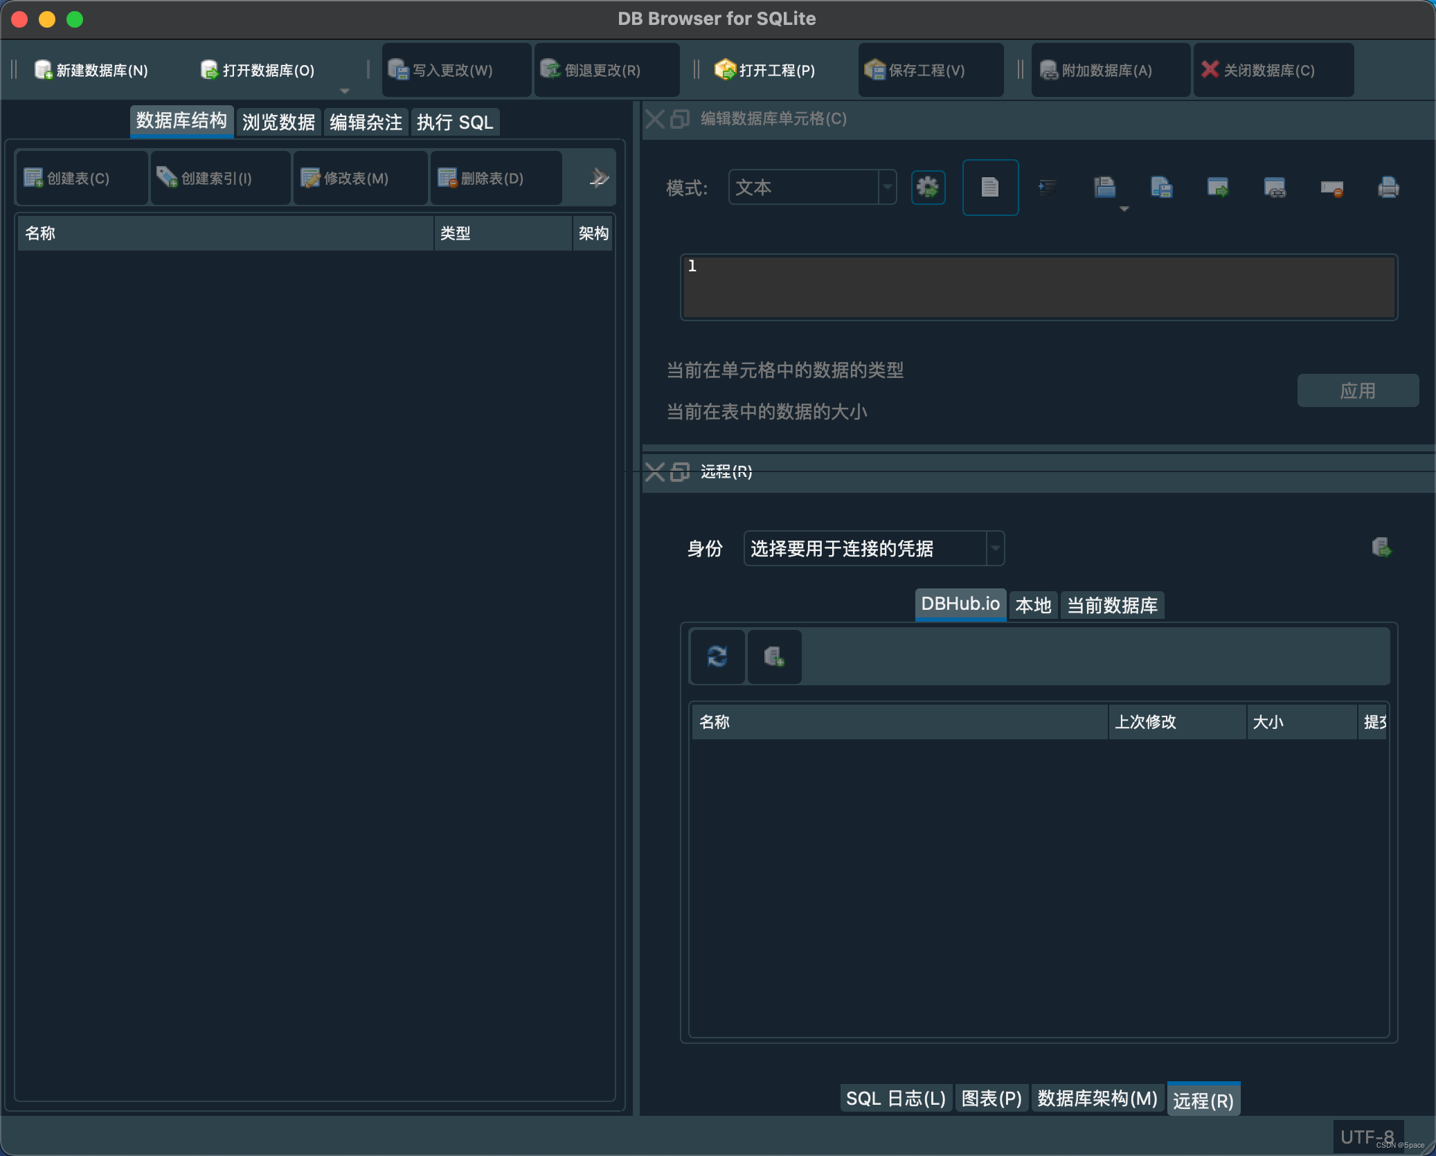Click 创建表(C) create table
Viewport: 1436px width, 1156px height.
coord(82,178)
